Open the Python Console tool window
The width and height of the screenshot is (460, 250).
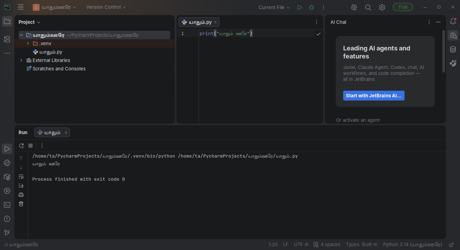(x=7, y=163)
